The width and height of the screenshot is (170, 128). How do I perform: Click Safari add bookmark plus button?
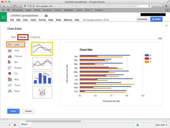click(20, 6)
